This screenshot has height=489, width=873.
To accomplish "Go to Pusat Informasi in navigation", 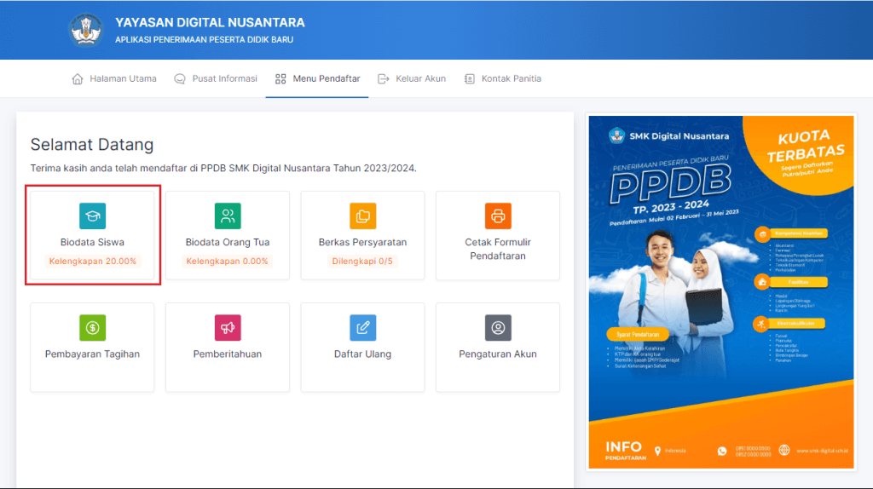I will click(216, 78).
